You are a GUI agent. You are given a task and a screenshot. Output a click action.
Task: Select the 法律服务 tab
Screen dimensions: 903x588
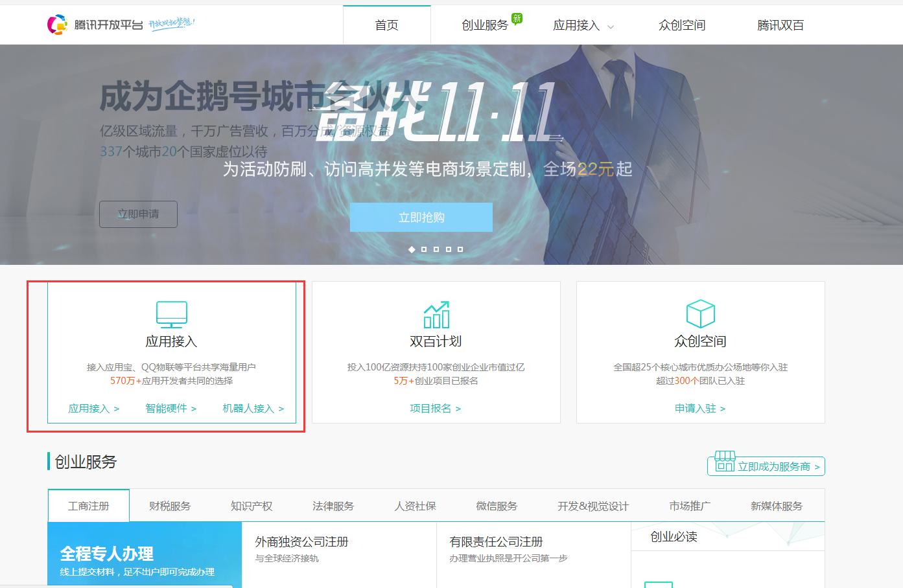coord(333,506)
